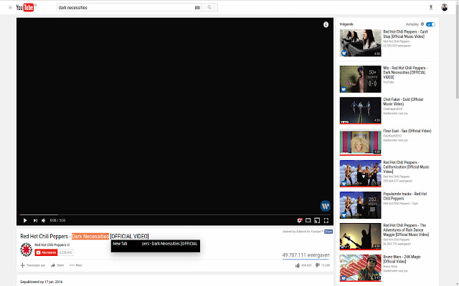Viewport: 459px width, 286px height.
Task: Toggle the Autoplay switch
Action: (x=430, y=24)
